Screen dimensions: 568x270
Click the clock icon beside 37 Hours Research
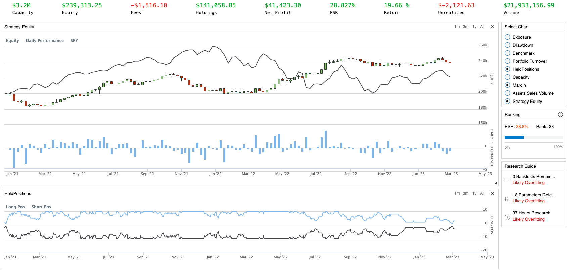(507, 217)
